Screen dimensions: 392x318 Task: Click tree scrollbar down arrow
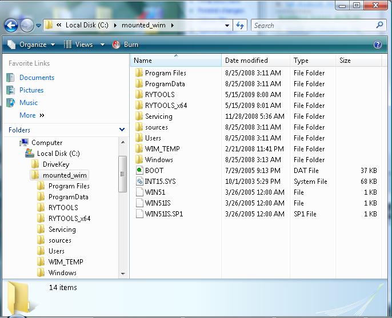(122, 274)
